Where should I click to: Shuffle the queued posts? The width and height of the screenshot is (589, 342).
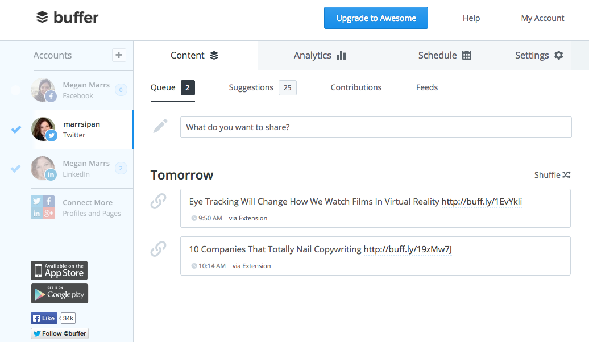tap(552, 175)
